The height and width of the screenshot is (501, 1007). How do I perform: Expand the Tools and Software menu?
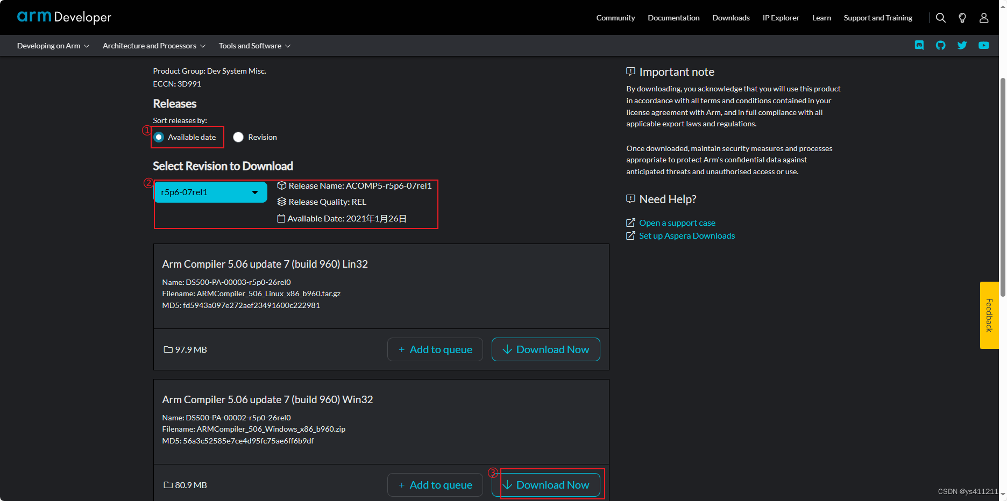point(255,46)
